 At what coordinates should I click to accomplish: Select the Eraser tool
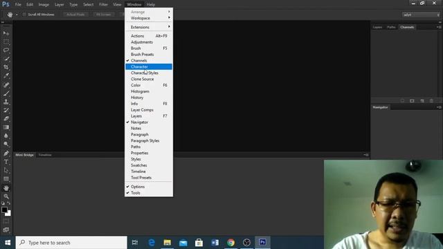(6, 118)
